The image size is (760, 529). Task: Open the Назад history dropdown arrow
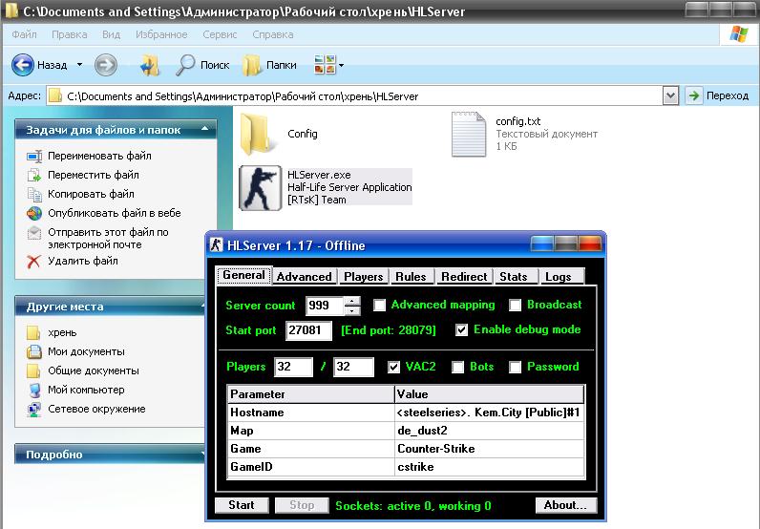79,65
